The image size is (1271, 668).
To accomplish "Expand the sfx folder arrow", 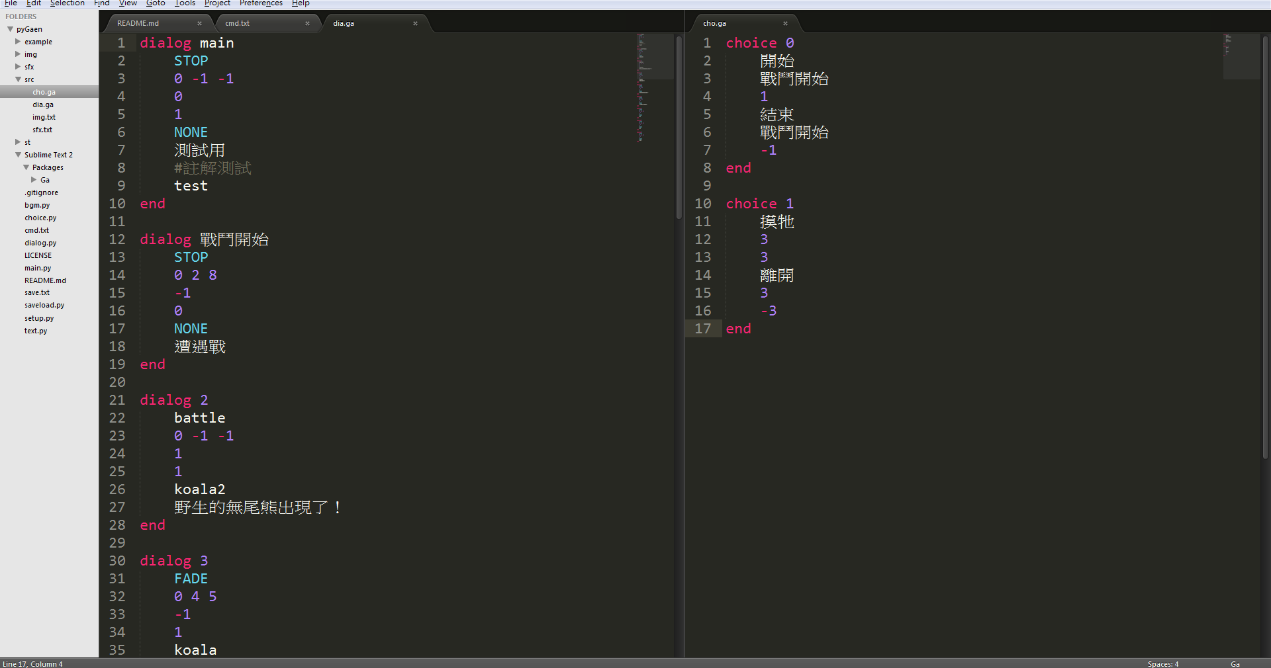I will point(18,67).
